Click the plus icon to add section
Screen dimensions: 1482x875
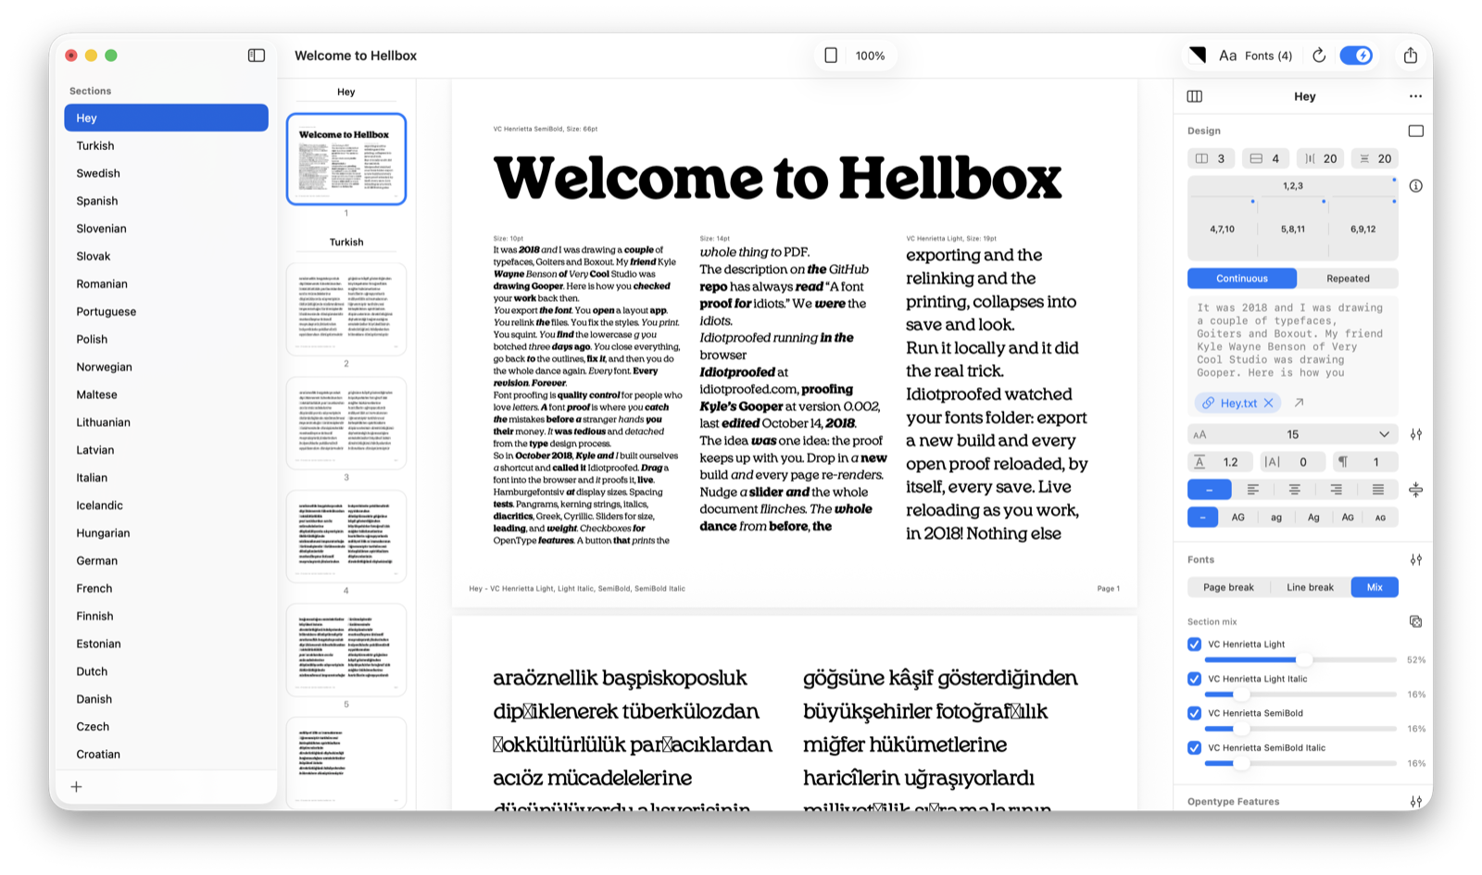coord(77,787)
